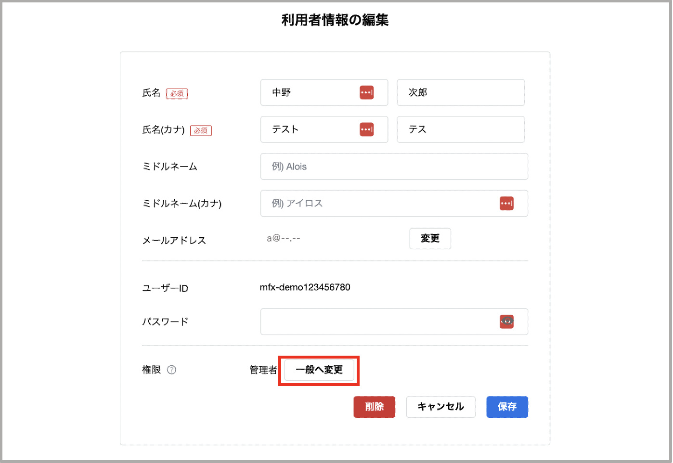Click the red icon in ミドルネーム(カナ) field
Screen dimensions: 673x463
506,203
